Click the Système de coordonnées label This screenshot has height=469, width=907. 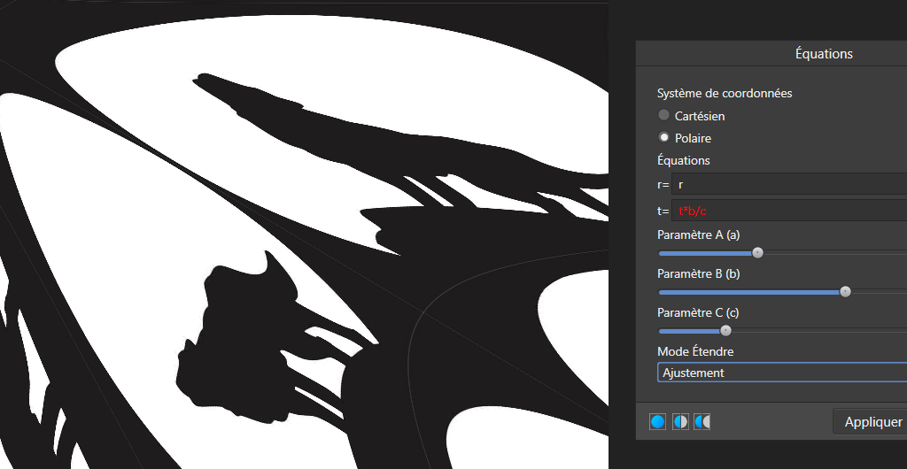(x=725, y=93)
